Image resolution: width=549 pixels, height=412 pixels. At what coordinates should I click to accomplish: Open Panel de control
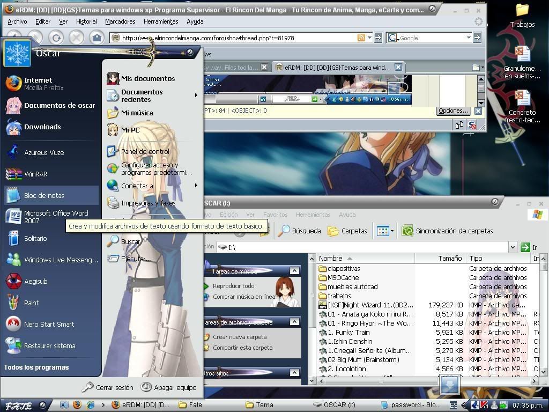[x=139, y=151]
